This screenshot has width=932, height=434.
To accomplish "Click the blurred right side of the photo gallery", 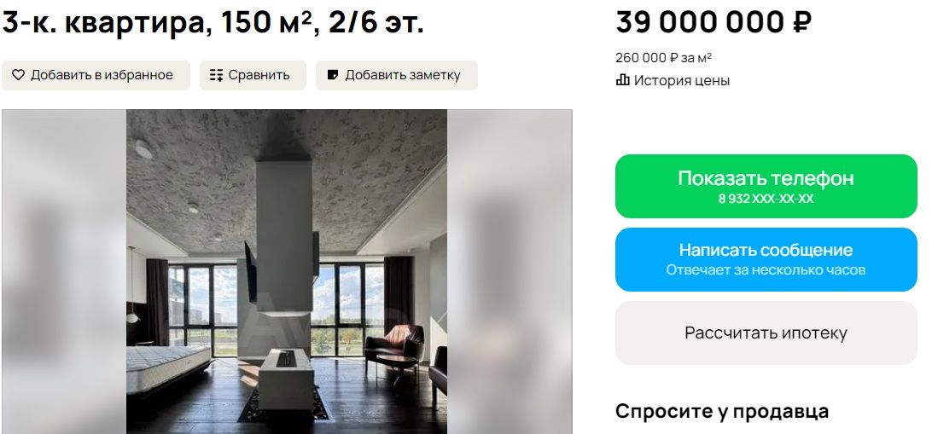I will [x=510, y=271].
